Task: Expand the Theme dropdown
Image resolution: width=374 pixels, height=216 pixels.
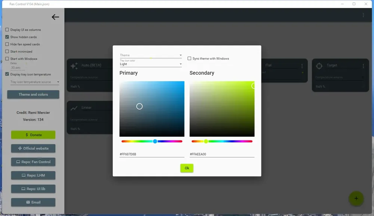Action: tap(151, 55)
